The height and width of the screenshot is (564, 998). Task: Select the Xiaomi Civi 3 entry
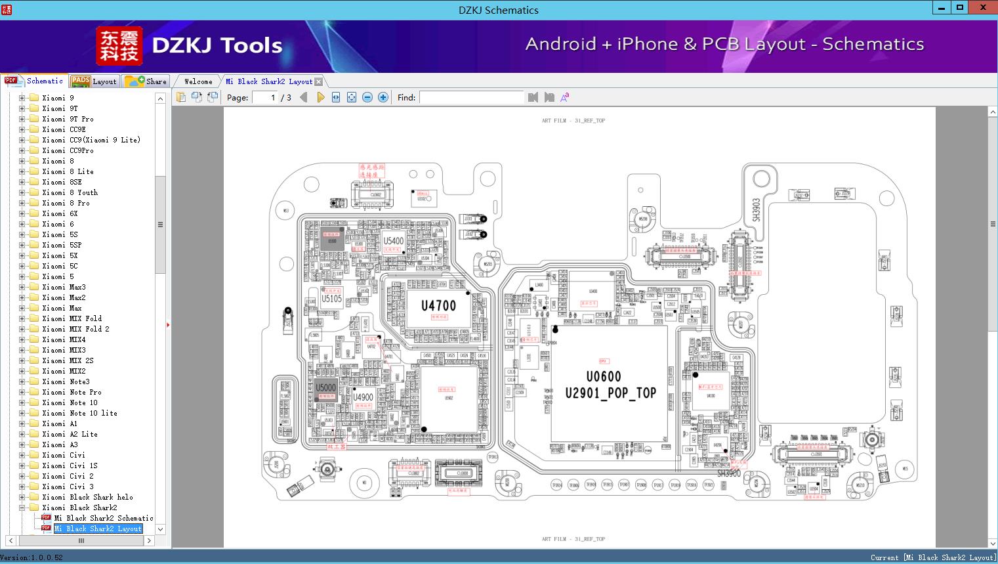pyautogui.click(x=68, y=487)
